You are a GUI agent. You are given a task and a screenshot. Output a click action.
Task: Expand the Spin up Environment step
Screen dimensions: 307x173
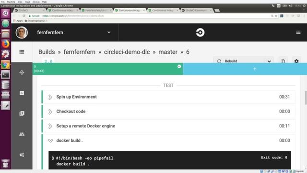pyautogui.click(x=50, y=97)
